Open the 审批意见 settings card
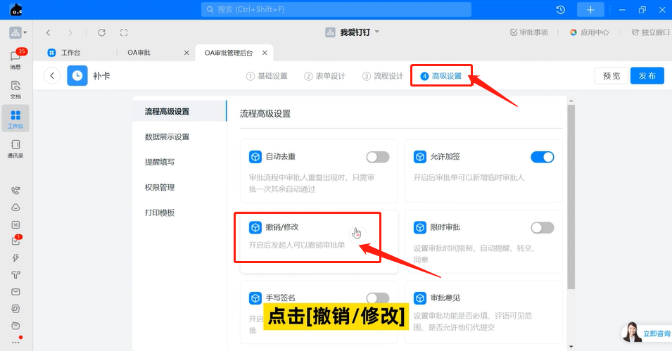 (483, 312)
